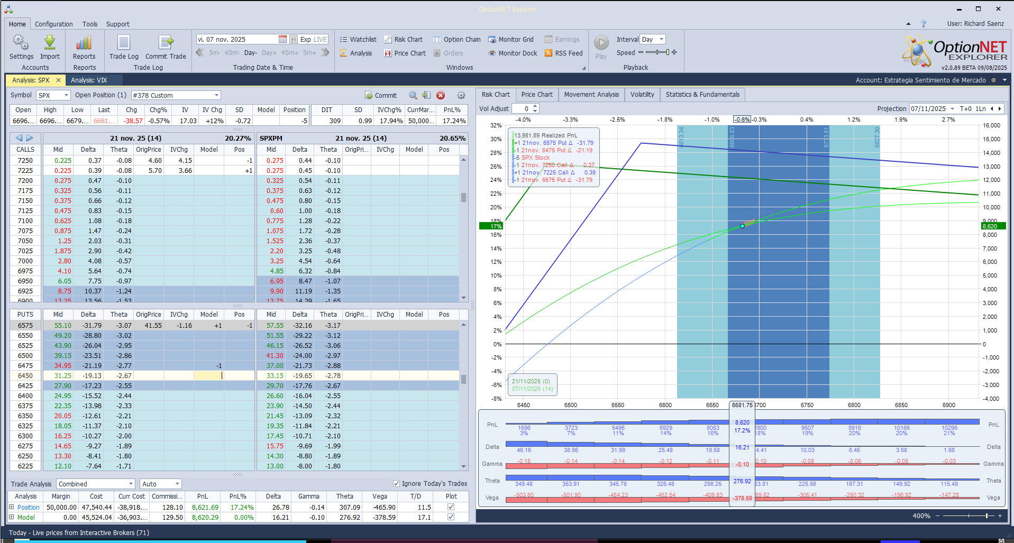The width and height of the screenshot is (1014, 543).
Task: Expand the Model row in analysis table
Action: coord(12,517)
